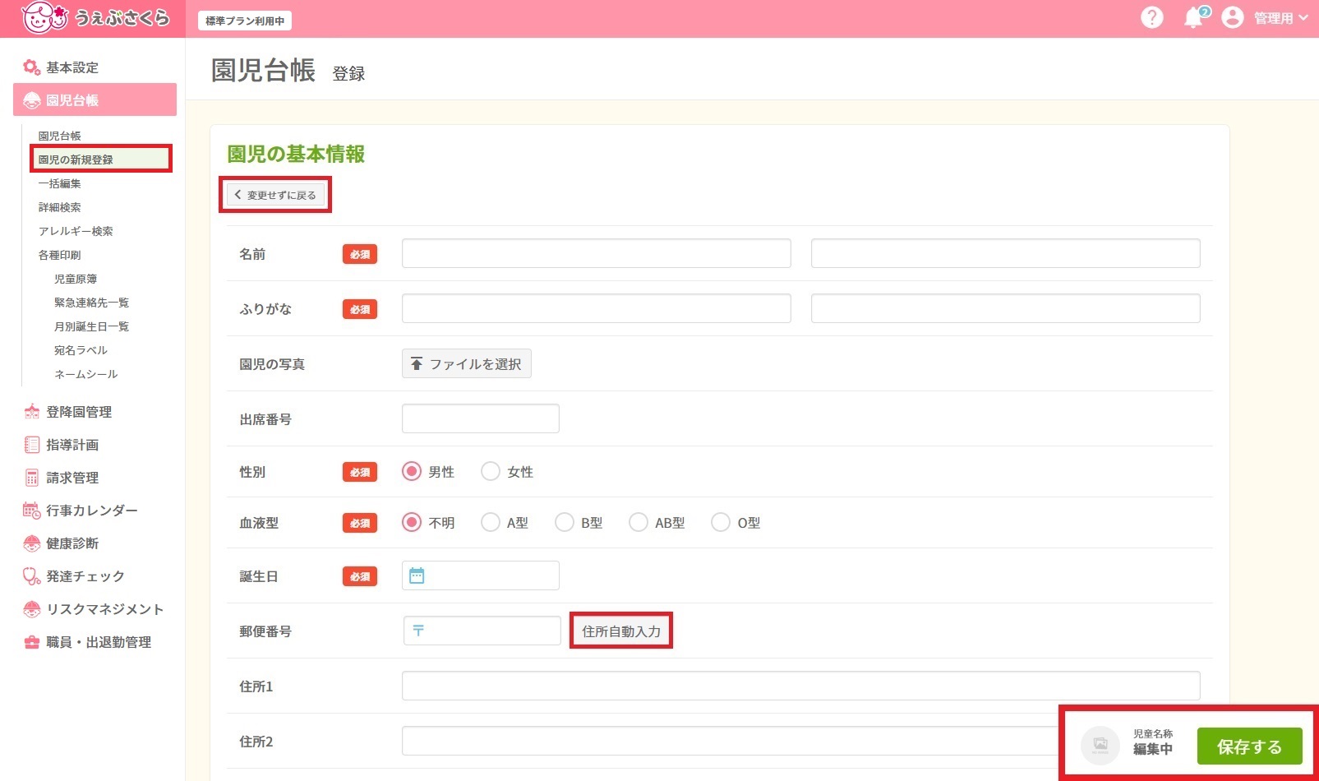Click the 行事カレンダー calendar icon
Image resolution: width=1319 pixels, height=781 pixels.
pyautogui.click(x=32, y=511)
